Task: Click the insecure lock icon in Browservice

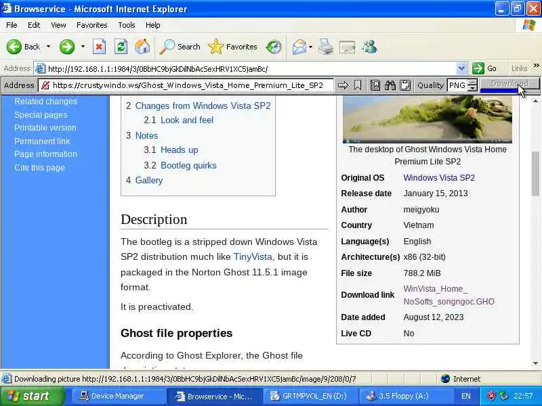Action: point(45,85)
